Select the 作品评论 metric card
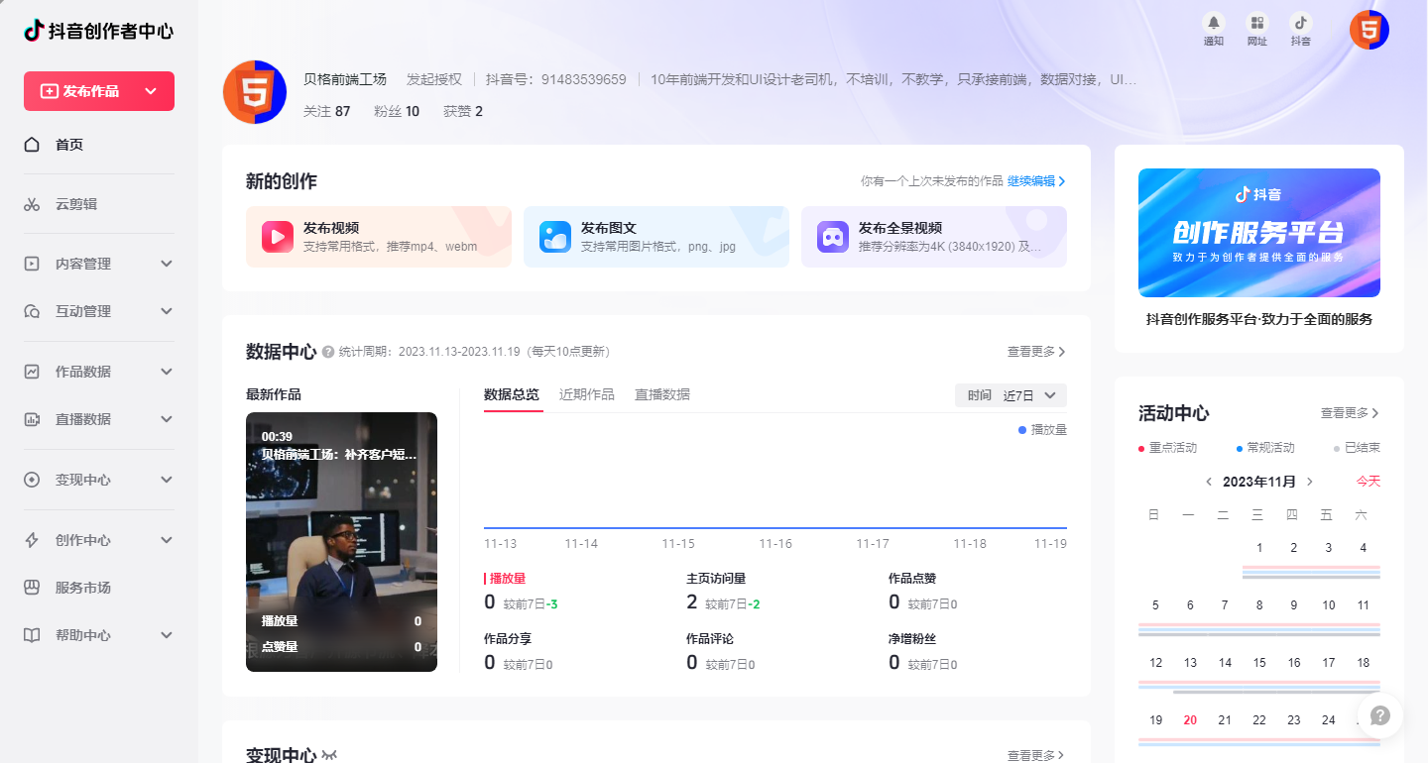This screenshot has height=763, width=1428. [721, 652]
